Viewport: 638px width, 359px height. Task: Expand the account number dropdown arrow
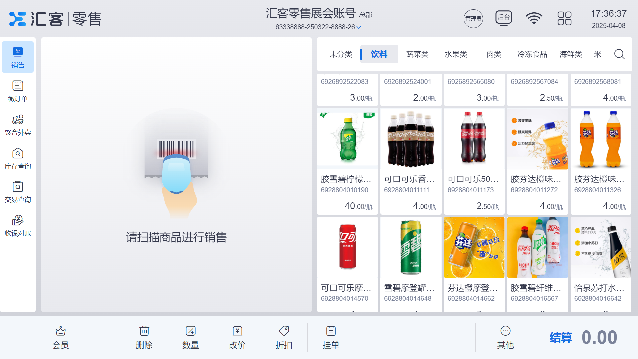(x=358, y=27)
